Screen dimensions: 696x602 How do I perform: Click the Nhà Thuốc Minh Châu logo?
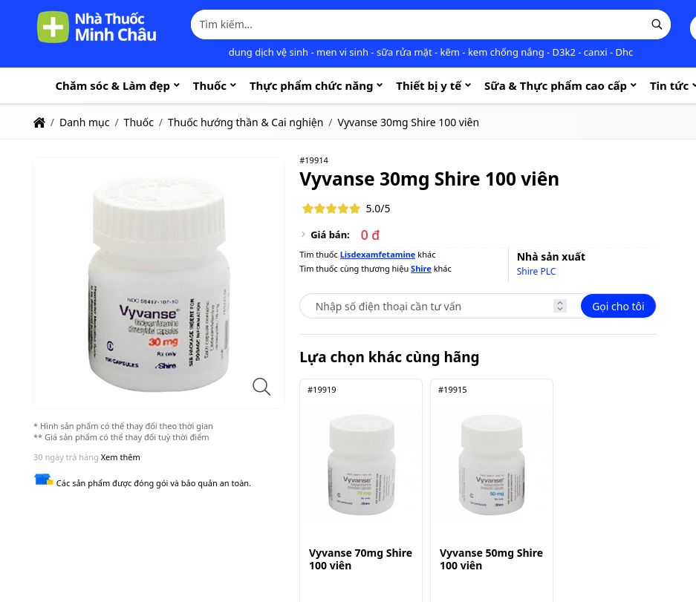97,27
